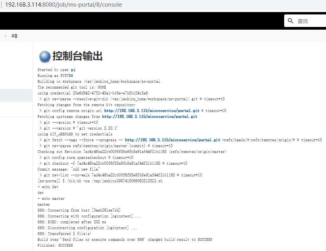
Task: Select 'using GIT_ASKPASS to set credentials' line
Action: (x=75, y=134)
